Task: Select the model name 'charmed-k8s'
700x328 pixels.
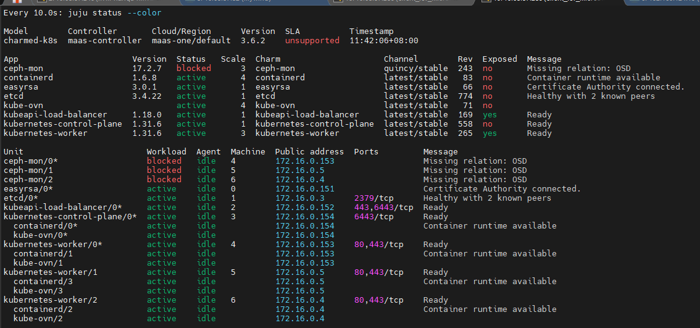Action: (x=30, y=41)
